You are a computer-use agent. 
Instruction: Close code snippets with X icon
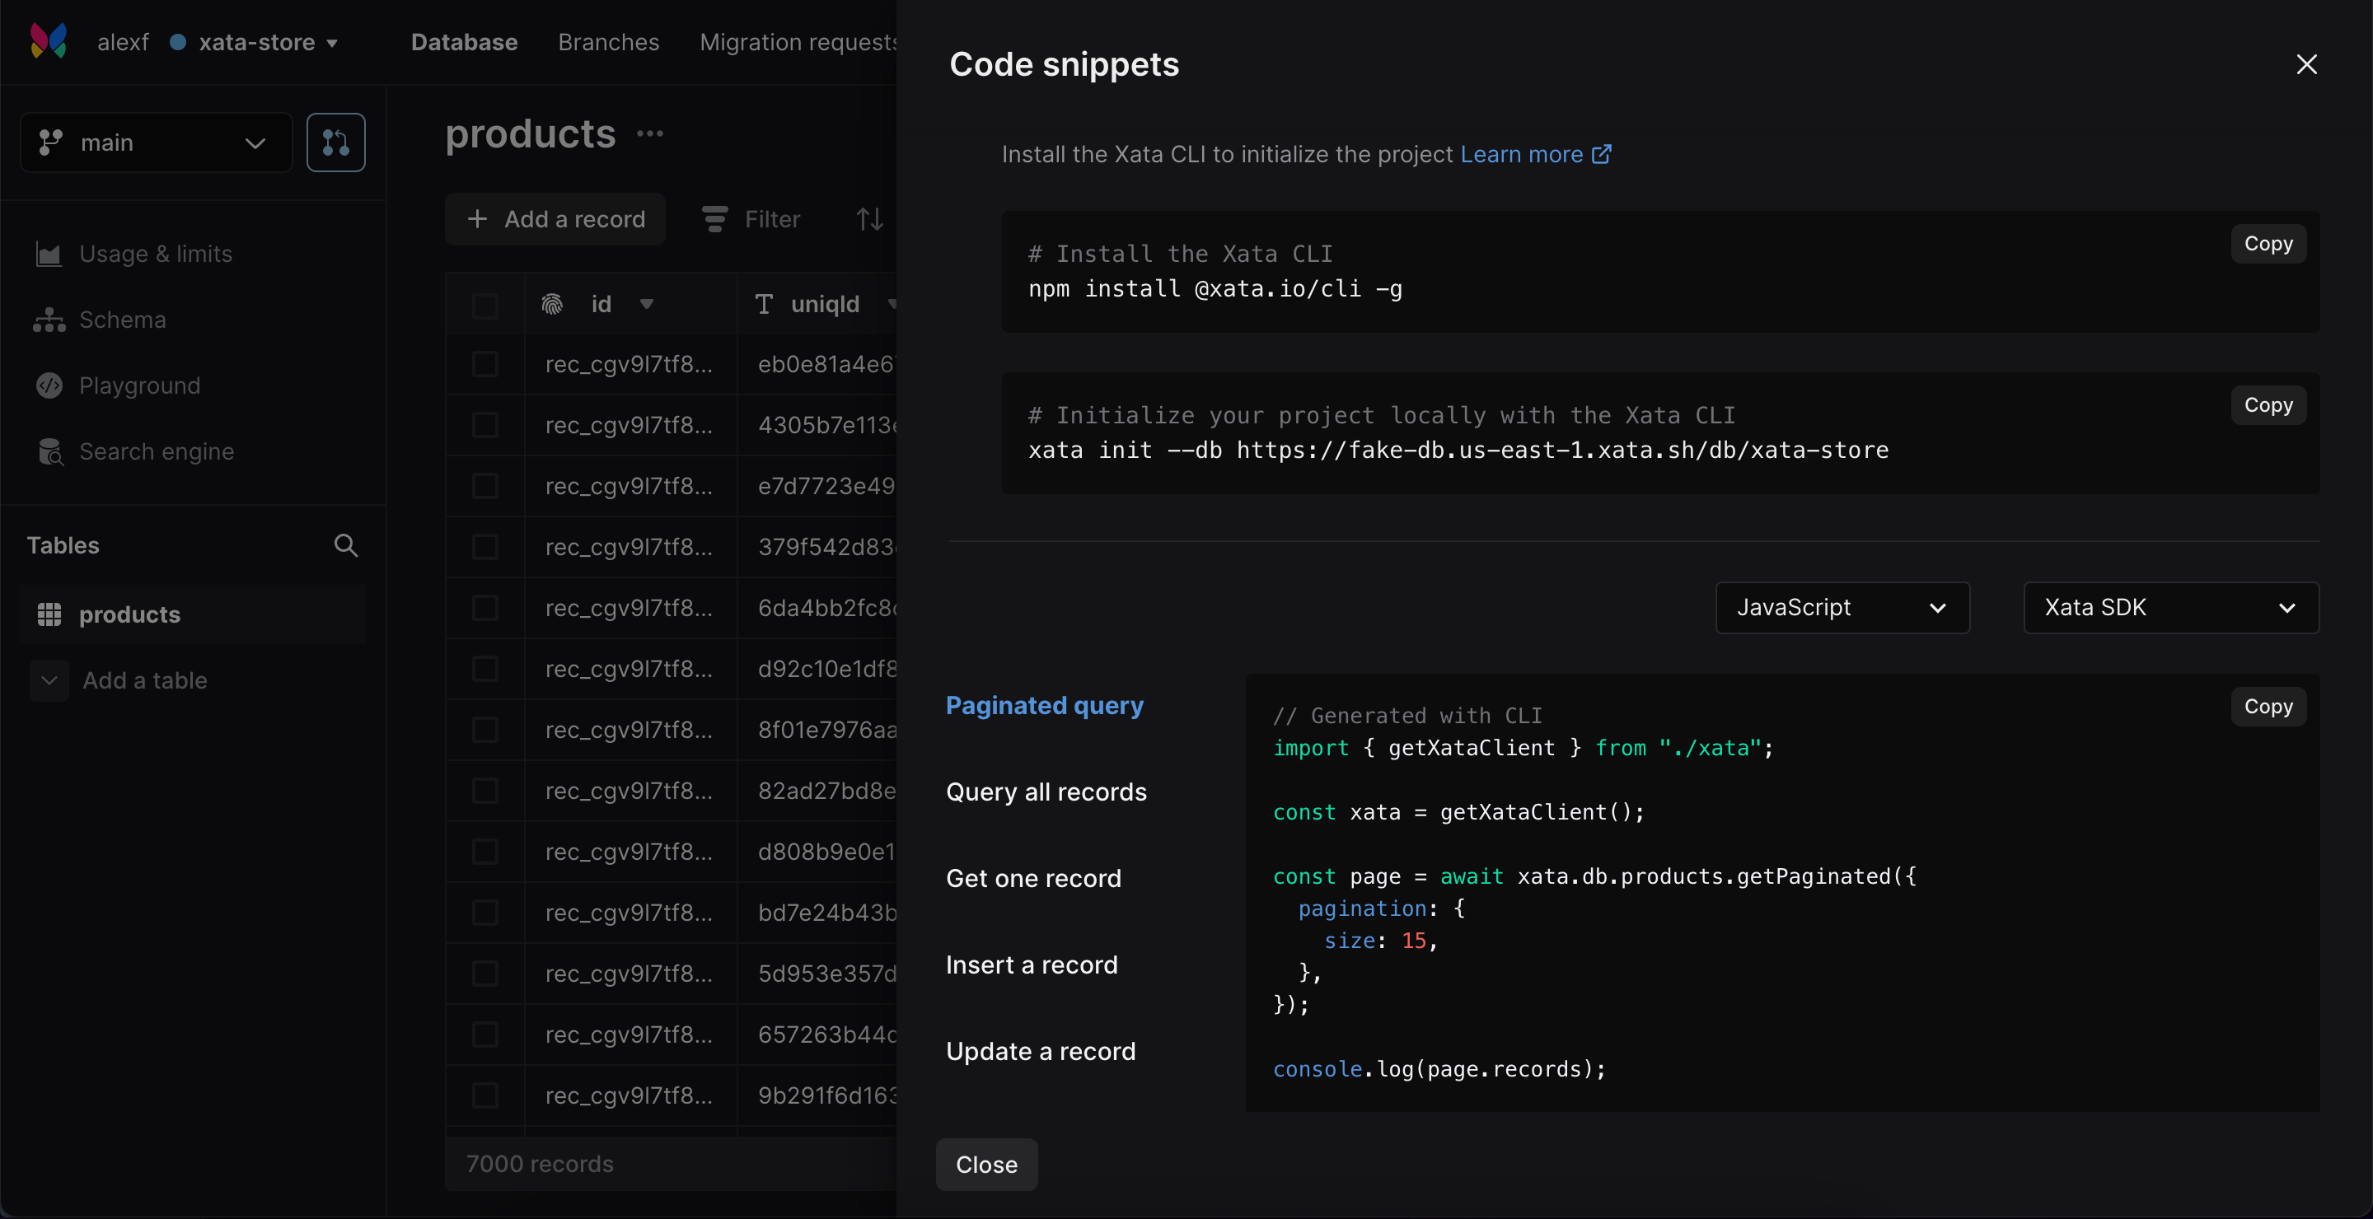pos(2305,64)
